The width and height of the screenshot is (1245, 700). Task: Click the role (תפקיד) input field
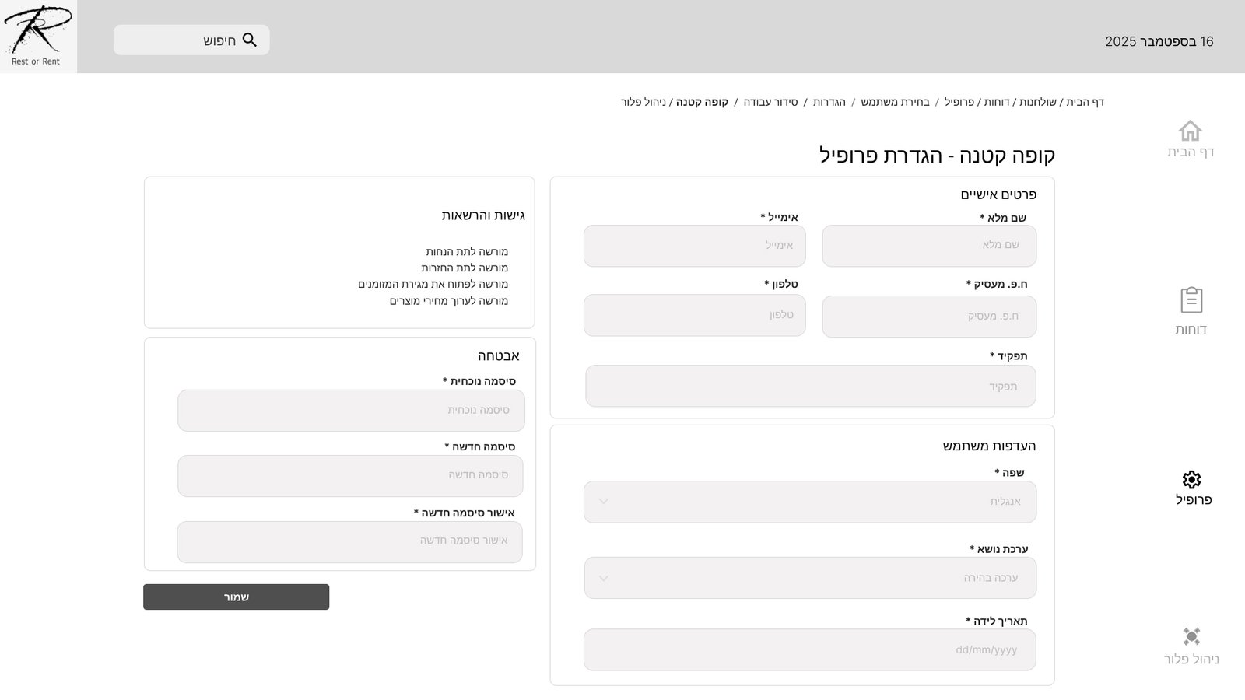tap(810, 387)
